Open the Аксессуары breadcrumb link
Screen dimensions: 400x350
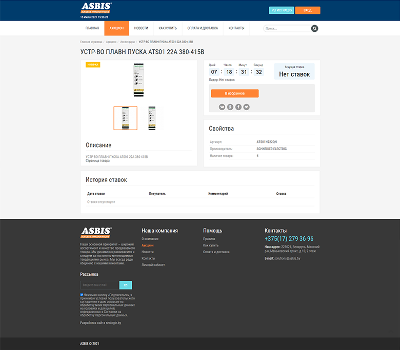pyautogui.click(x=128, y=42)
